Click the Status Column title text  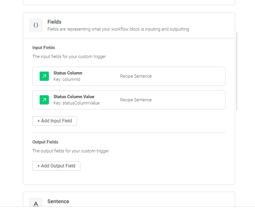[68, 73]
